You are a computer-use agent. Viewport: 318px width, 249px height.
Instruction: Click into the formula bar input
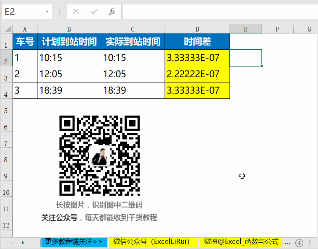220,12
